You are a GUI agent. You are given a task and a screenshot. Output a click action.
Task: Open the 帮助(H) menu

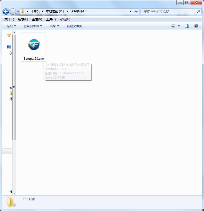(x=65, y=19)
